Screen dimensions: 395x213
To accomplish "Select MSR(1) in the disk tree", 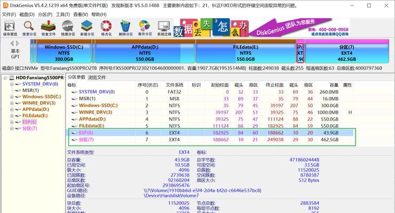I will [30, 90].
